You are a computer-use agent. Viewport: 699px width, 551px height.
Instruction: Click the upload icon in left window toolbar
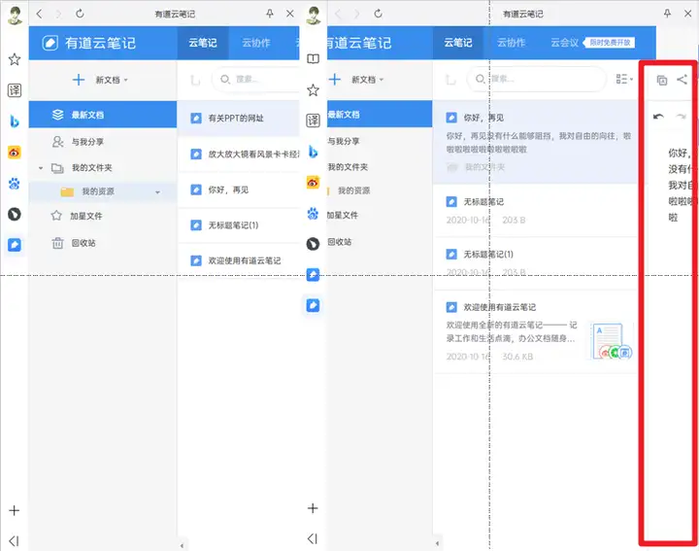[x=195, y=81]
